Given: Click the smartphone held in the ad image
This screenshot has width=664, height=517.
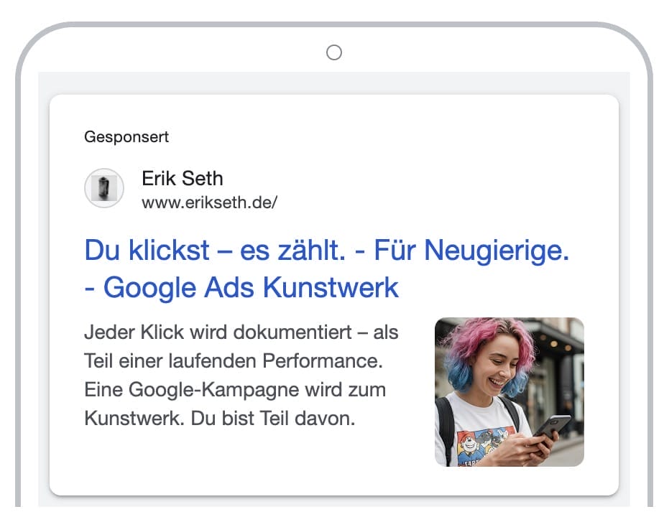Looking at the screenshot, I should (x=551, y=425).
